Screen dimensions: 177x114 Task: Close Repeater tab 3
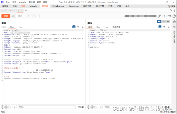(21, 10)
